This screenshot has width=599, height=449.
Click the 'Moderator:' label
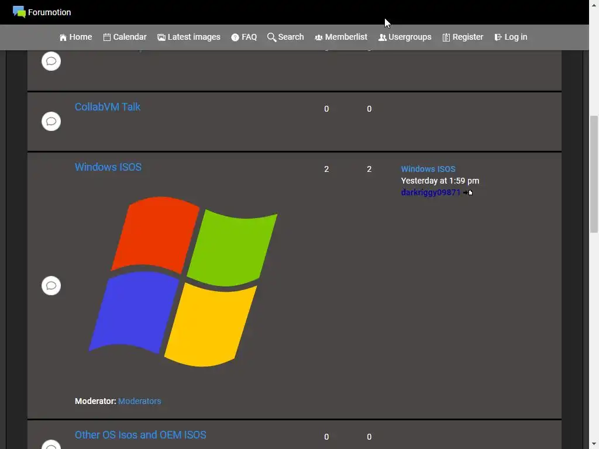(95, 401)
